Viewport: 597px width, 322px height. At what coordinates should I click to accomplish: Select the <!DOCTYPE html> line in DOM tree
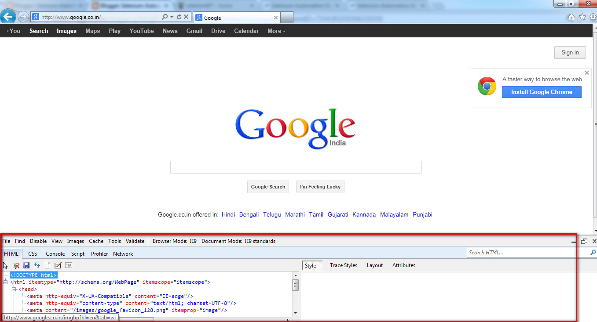[x=33, y=275]
